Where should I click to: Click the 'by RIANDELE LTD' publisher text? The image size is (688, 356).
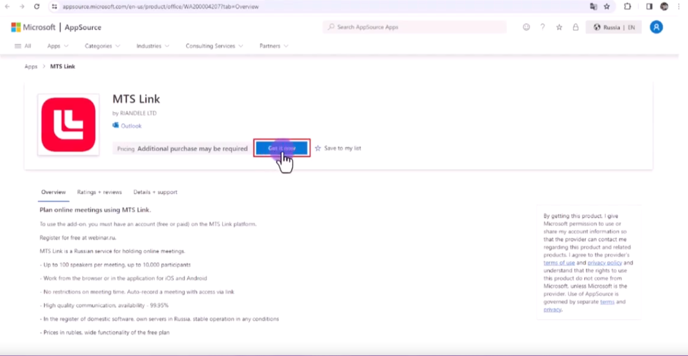pos(134,113)
